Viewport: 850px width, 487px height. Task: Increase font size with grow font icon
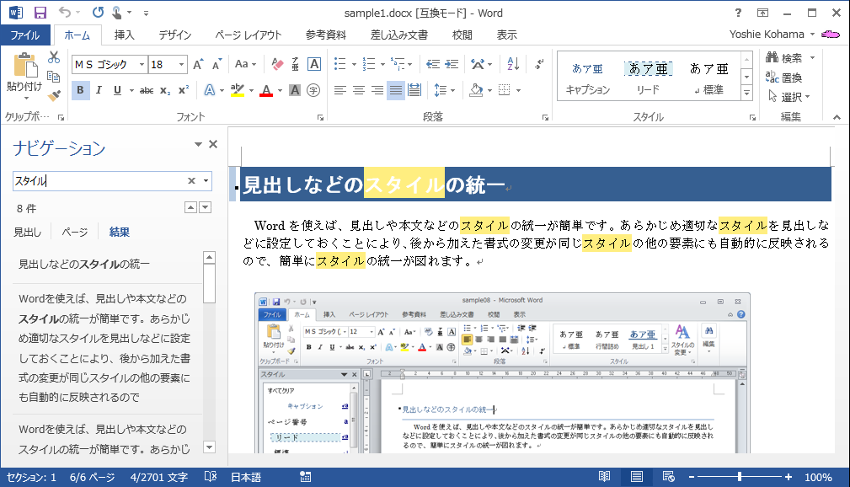[x=199, y=65]
